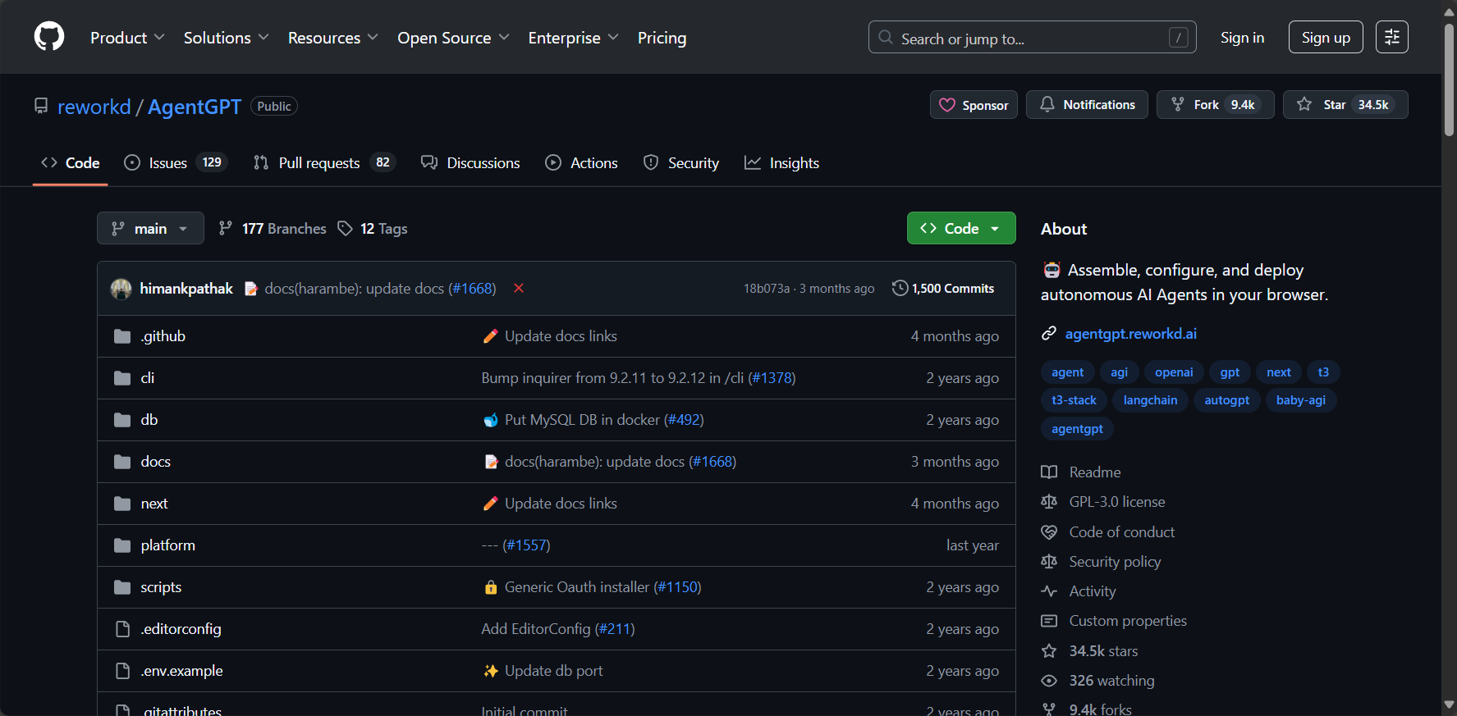Click the Sign in link
This screenshot has width=1457, height=716.
(x=1242, y=37)
